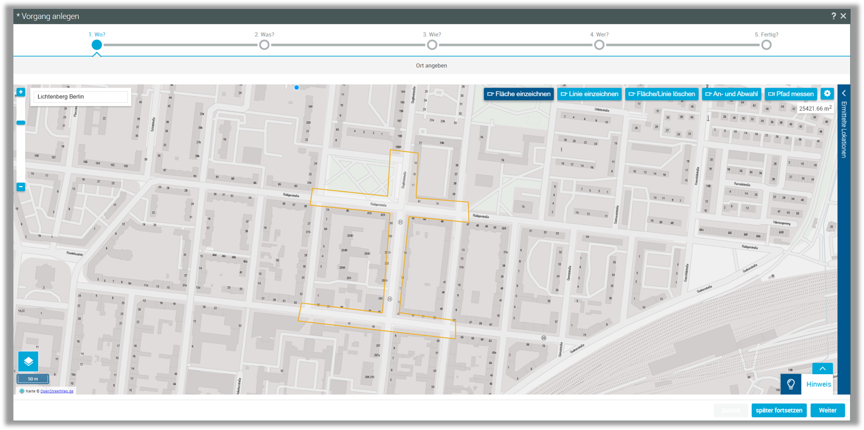The width and height of the screenshot is (864, 430).
Task: Click the map zoom in plus button
Action: click(21, 92)
